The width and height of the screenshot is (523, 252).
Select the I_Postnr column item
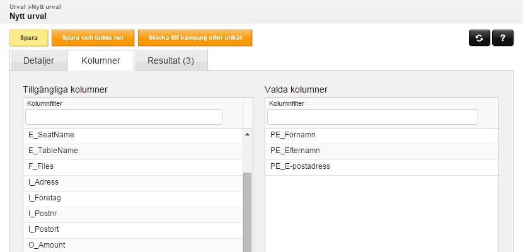click(133, 214)
